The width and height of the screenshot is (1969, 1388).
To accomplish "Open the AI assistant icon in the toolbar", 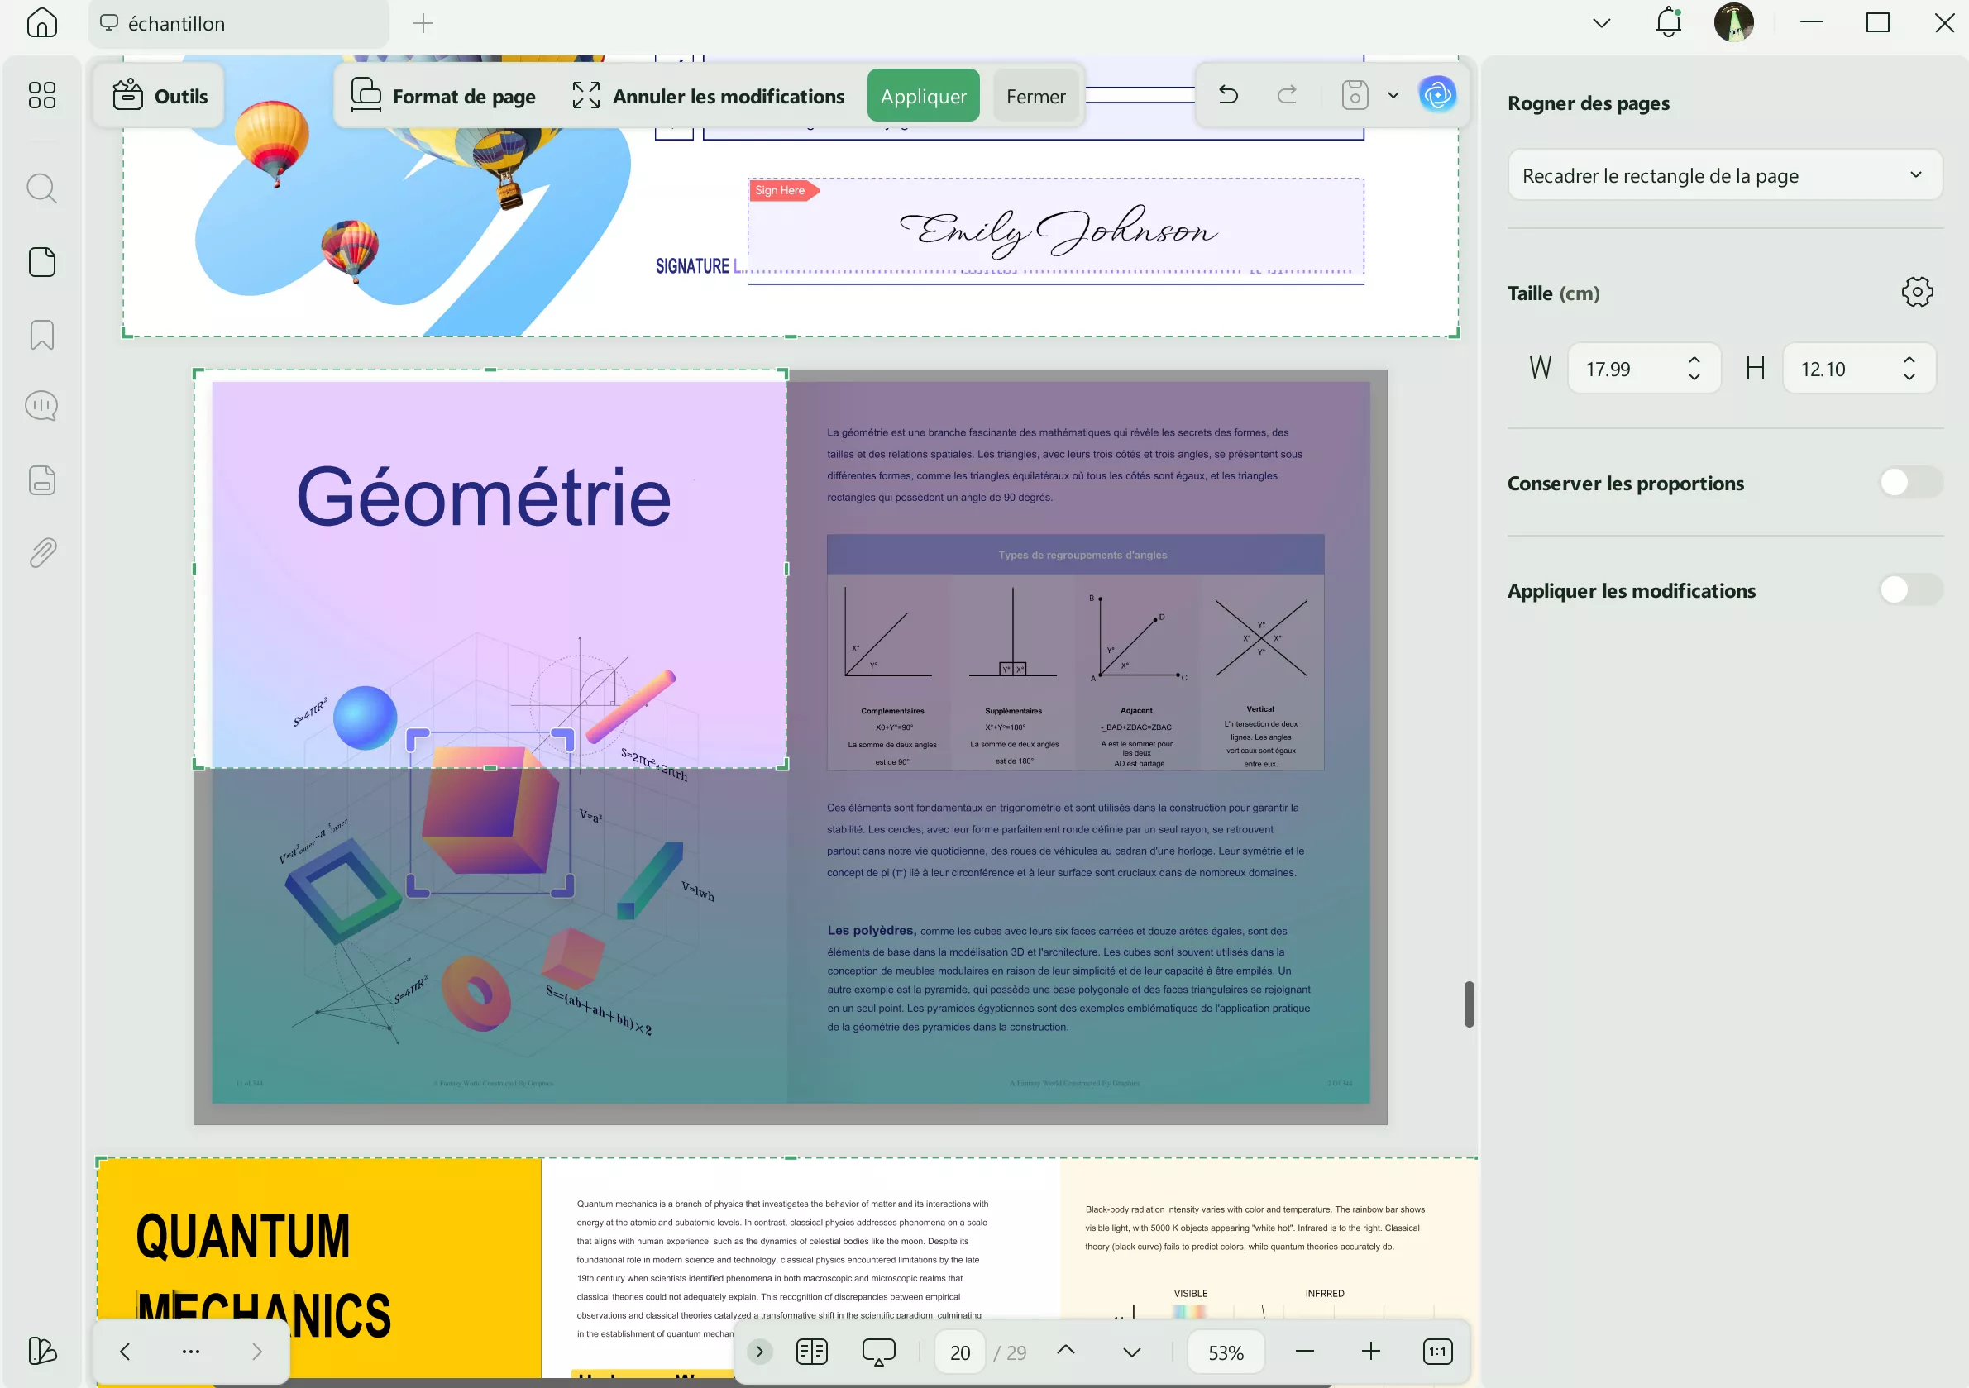I will (x=1437, y=95).
